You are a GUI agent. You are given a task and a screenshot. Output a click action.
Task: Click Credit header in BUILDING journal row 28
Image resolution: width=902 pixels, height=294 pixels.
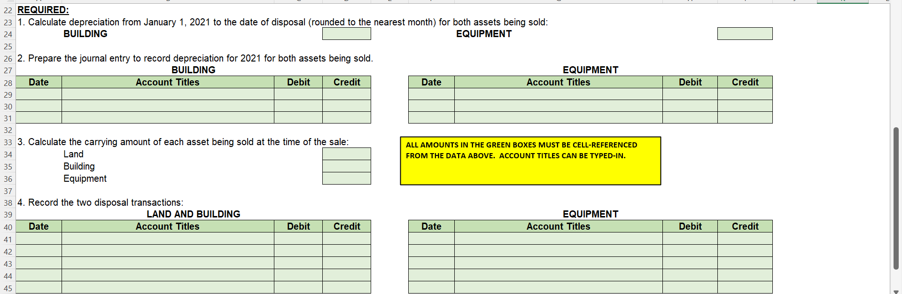(x=347, y=82)
